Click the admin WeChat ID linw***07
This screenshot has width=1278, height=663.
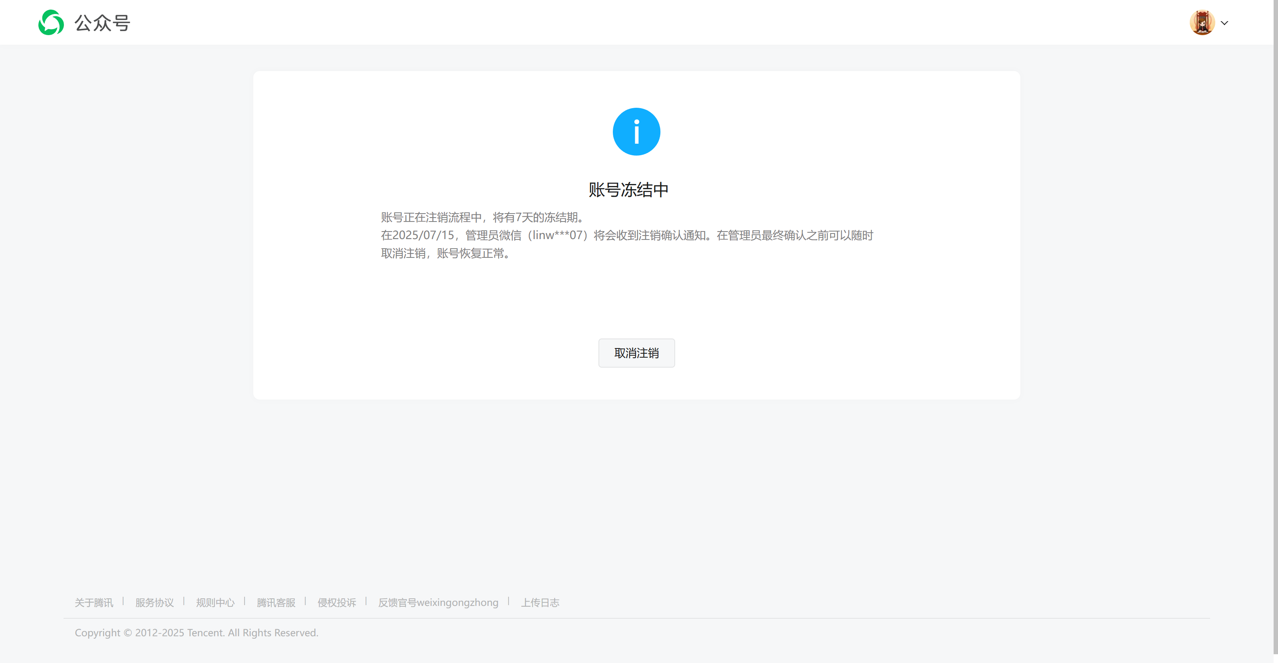pos(557,236)
